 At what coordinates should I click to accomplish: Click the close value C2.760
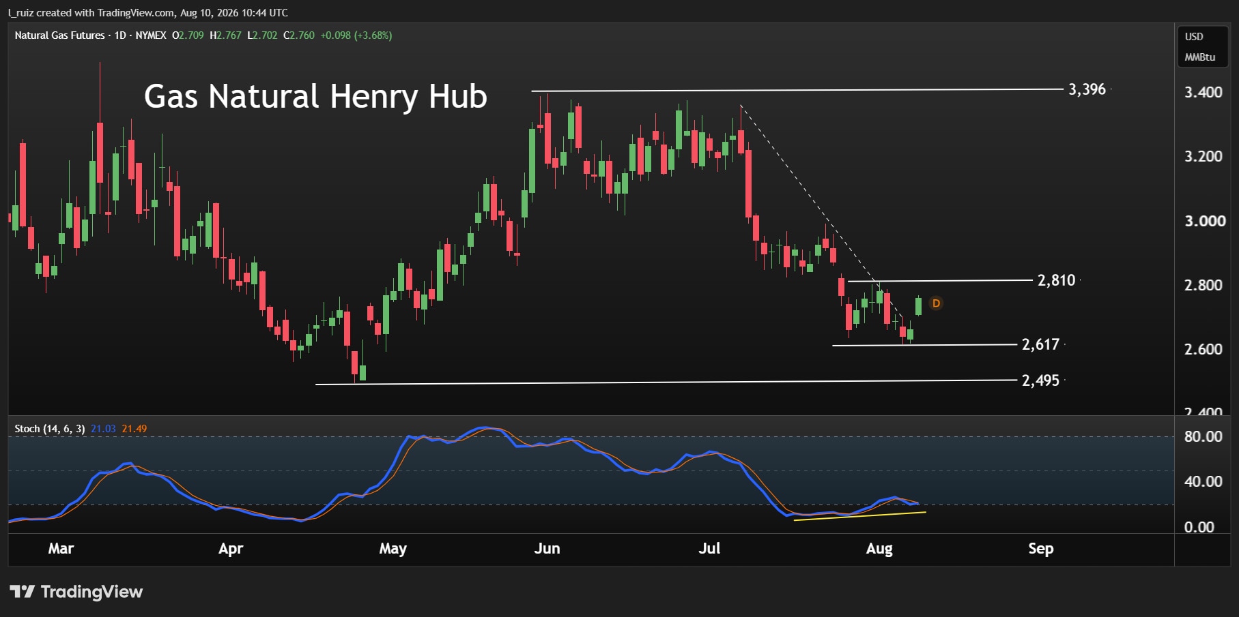[299, 35]
